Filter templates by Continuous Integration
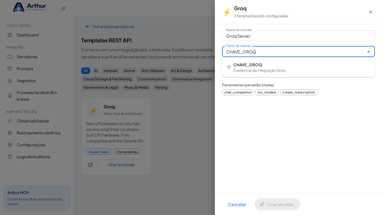 (x=192, y=79)
